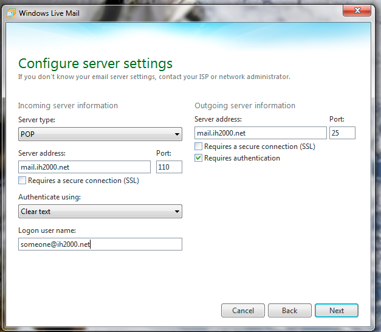Enable SSL for the incoming server
Screen dimensions: 381x332
tap(22, 181)
